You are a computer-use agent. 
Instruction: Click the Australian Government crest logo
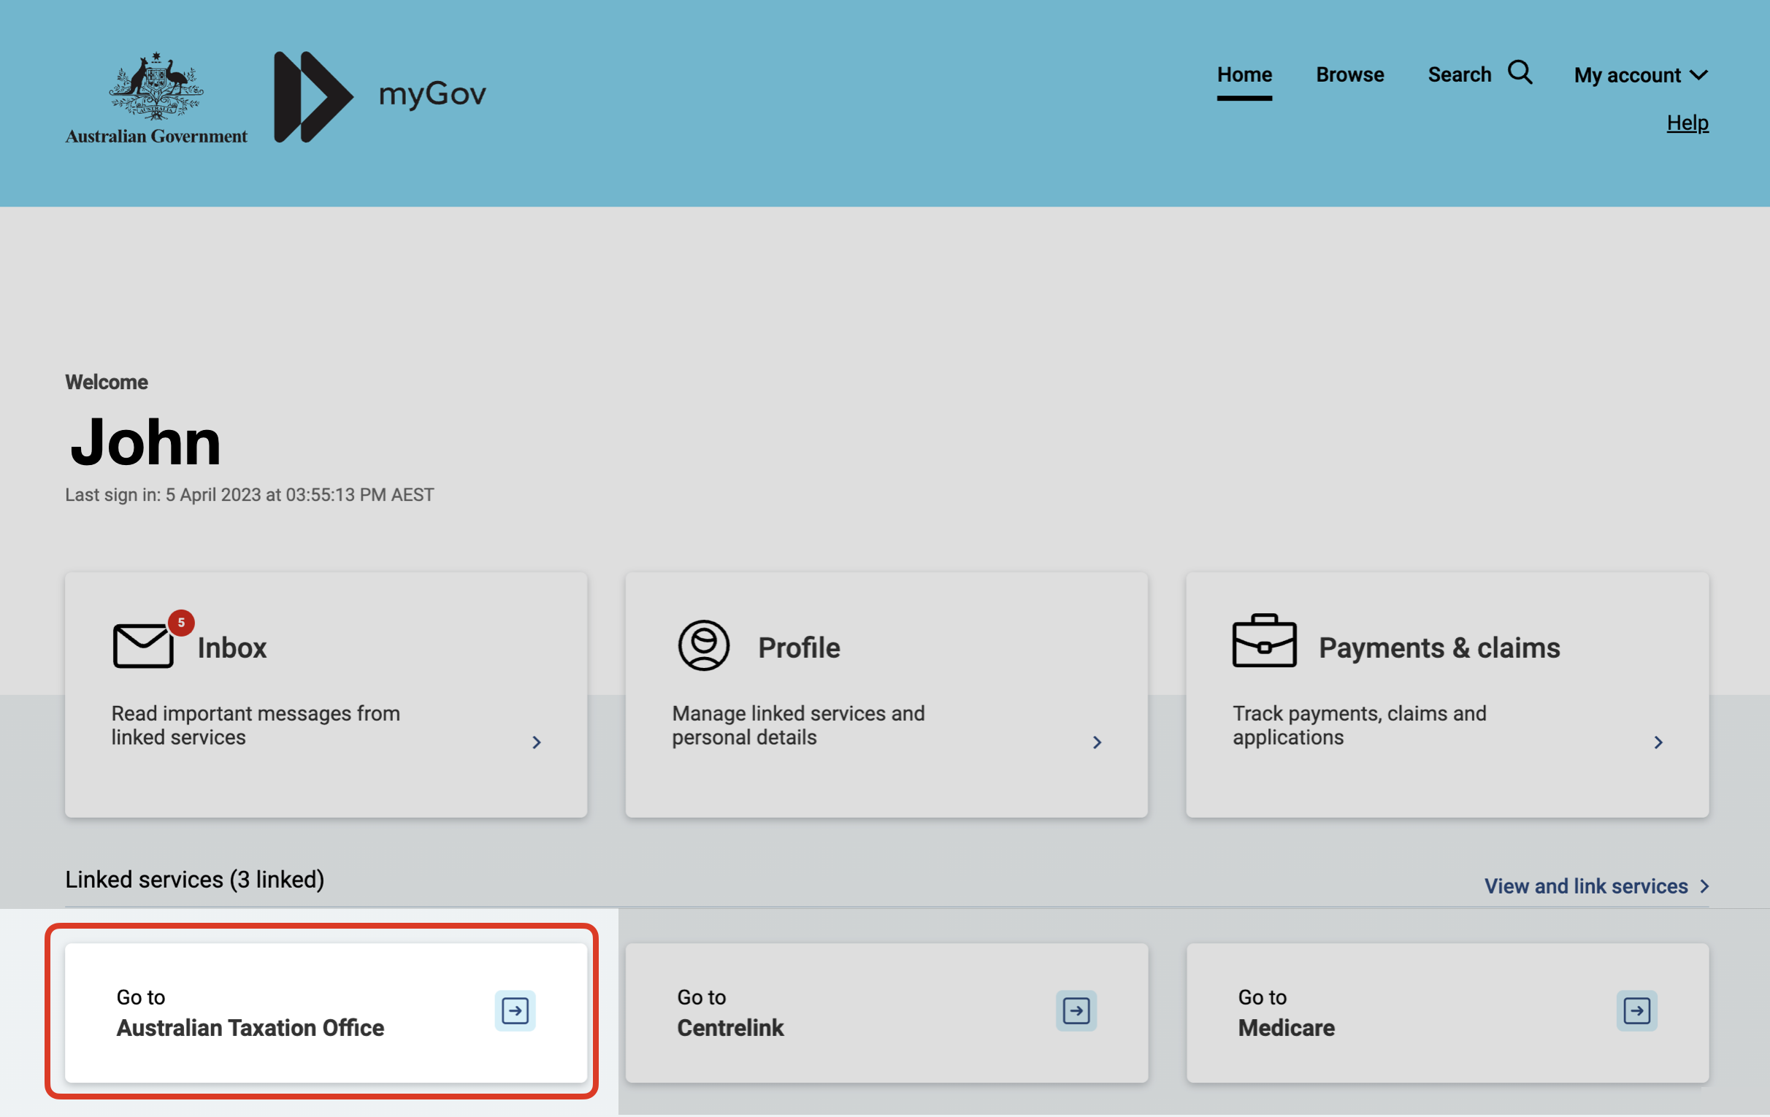tap(156, 97)
